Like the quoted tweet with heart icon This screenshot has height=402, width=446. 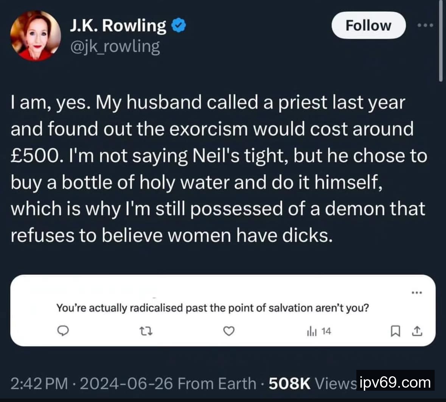[x=228, y=332]
